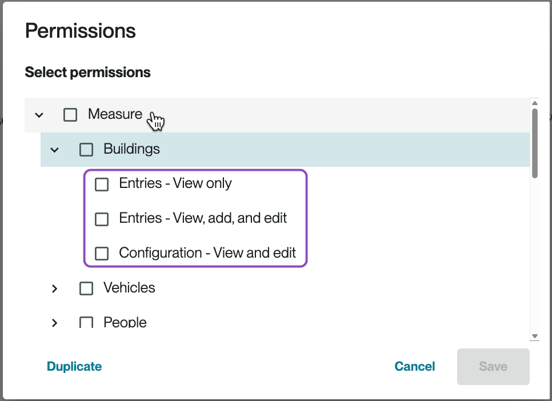Check the Measure checkbox
Image resolution: width=552 pixels, height=401 pixels.
(70, 115)
